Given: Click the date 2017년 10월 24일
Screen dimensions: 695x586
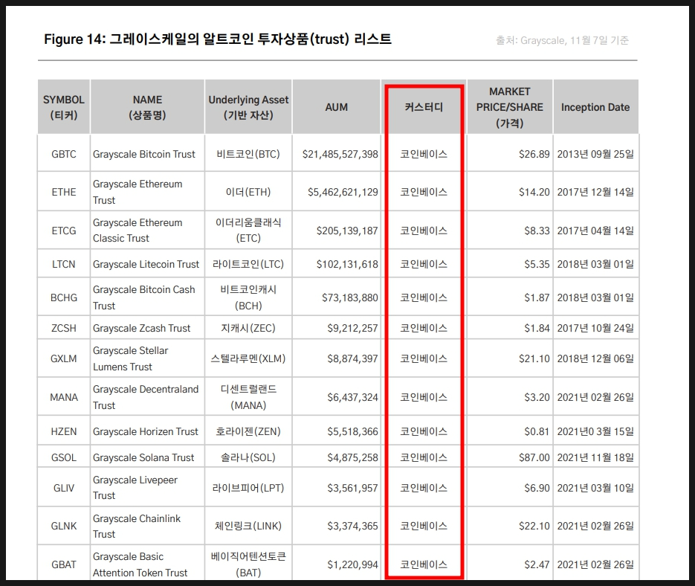Looking at the screenshot, I should point(595,328).
